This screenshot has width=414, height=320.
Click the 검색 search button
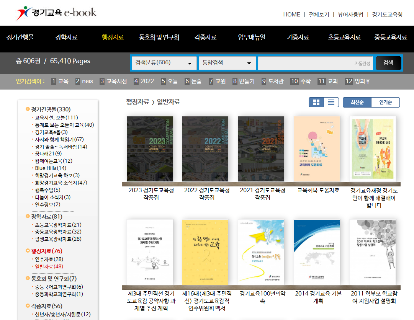[x=388, y=63]
